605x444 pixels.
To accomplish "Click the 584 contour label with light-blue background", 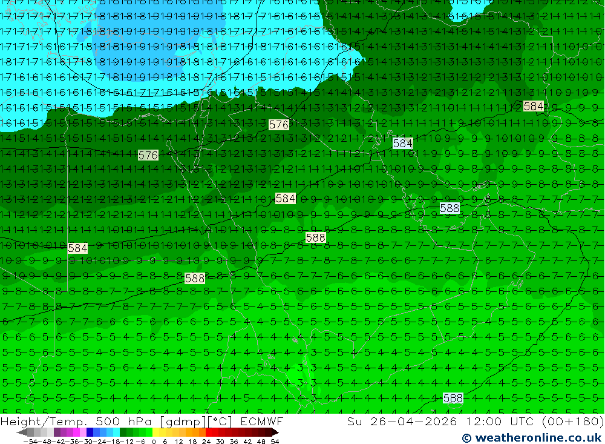I will [x=402, y=144].
